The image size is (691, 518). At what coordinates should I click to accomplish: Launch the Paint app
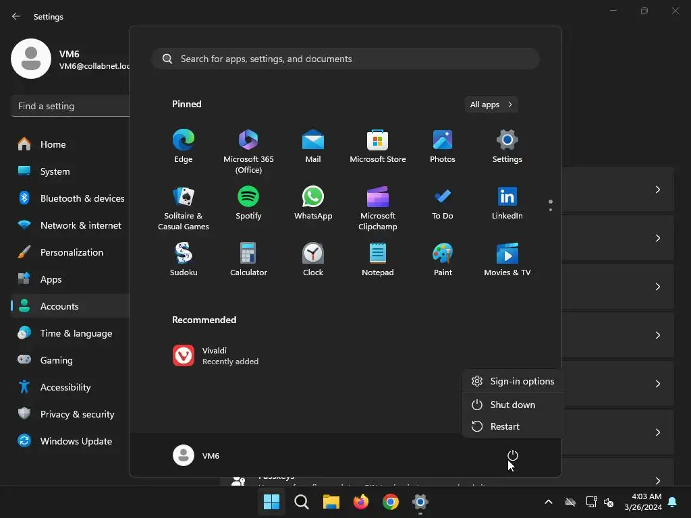point(443,260)
